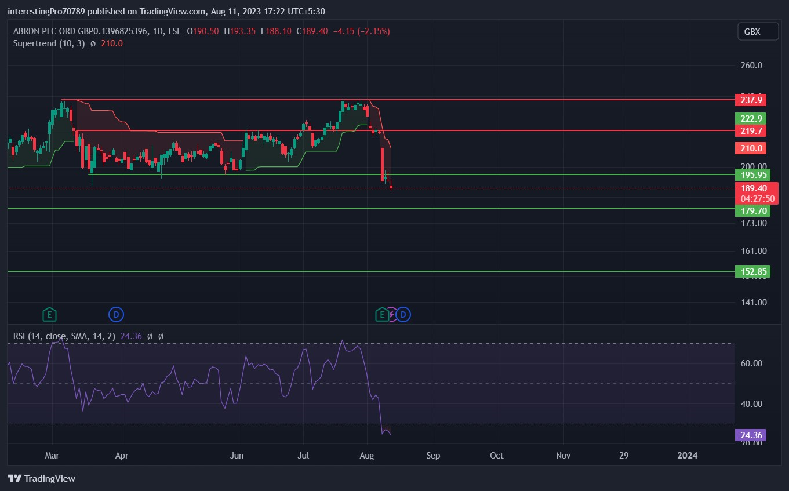Click the Oct label on time axis
789x491 pixels.
coord(496,456)
